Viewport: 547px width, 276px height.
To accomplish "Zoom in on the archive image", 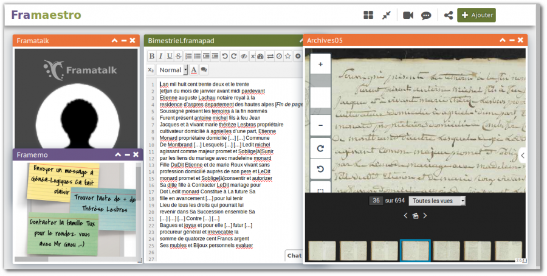I will click(x=320, y=64).
